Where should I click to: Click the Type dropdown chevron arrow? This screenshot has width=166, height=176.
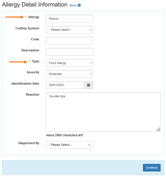[x=91, y=63]
